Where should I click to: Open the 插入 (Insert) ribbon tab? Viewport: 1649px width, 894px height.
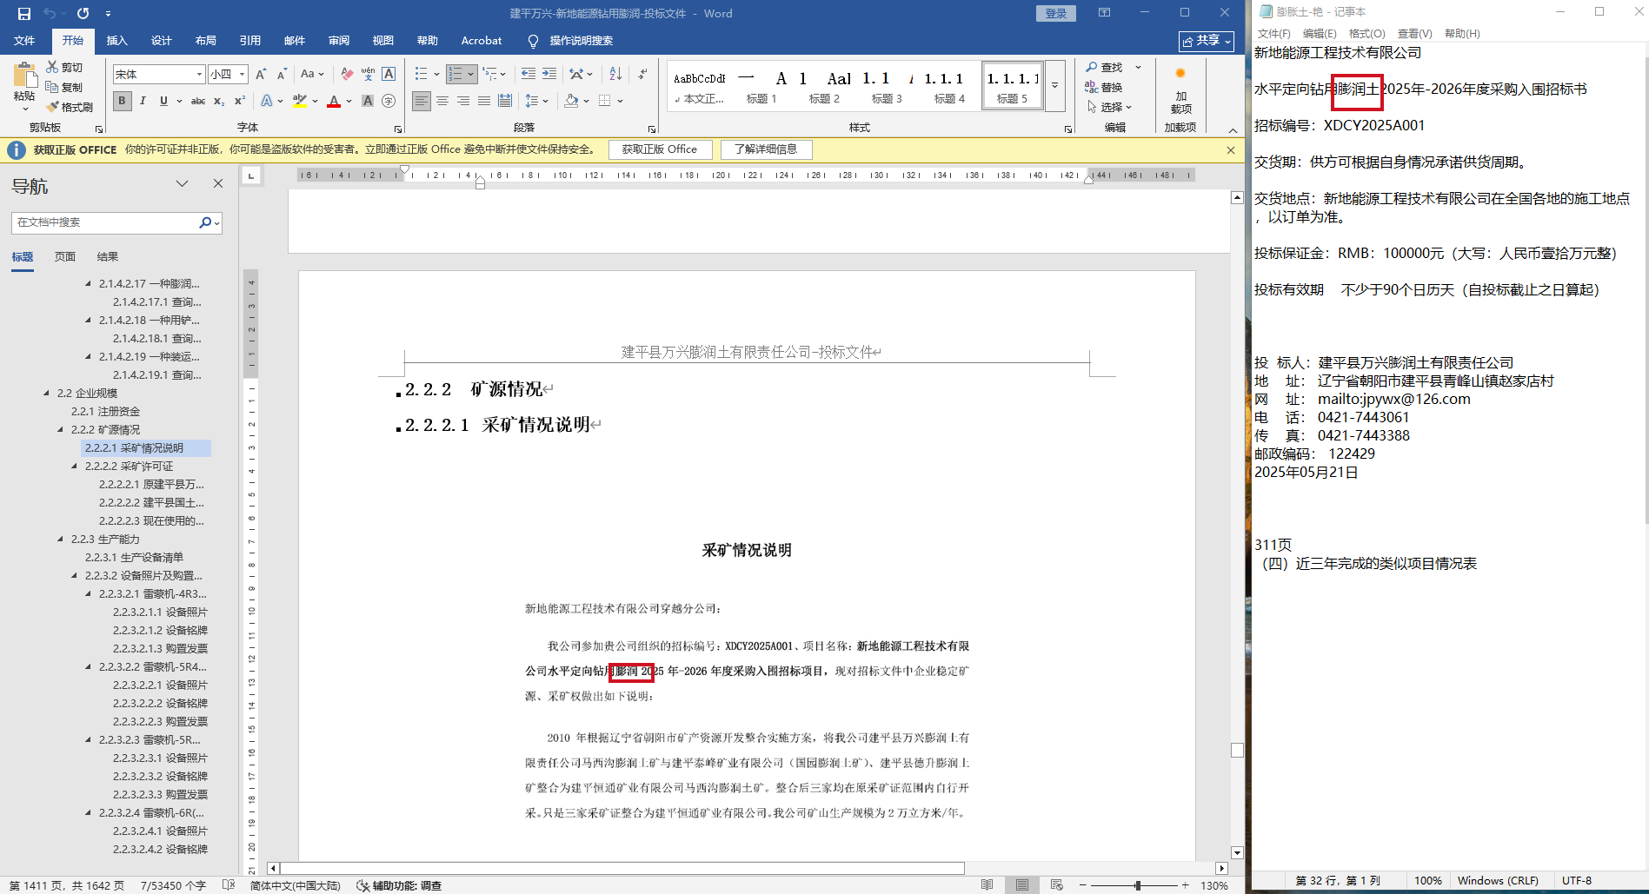coord(116,41)
